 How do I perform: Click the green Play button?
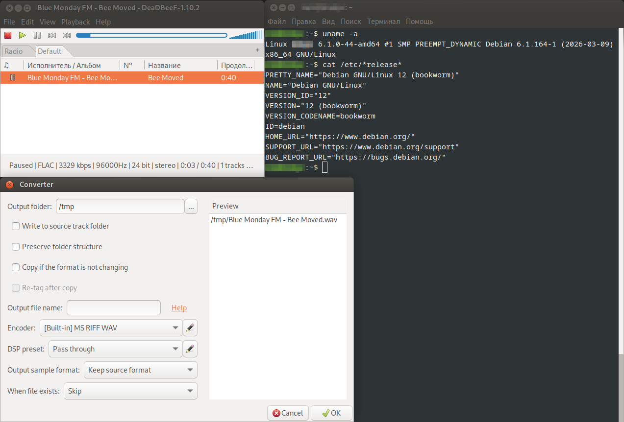click(22, 35)
